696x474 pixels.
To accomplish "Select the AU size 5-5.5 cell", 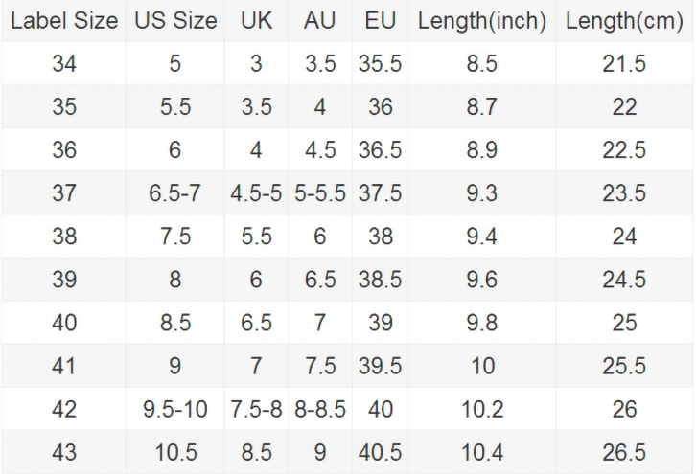I will click(319, 192).
